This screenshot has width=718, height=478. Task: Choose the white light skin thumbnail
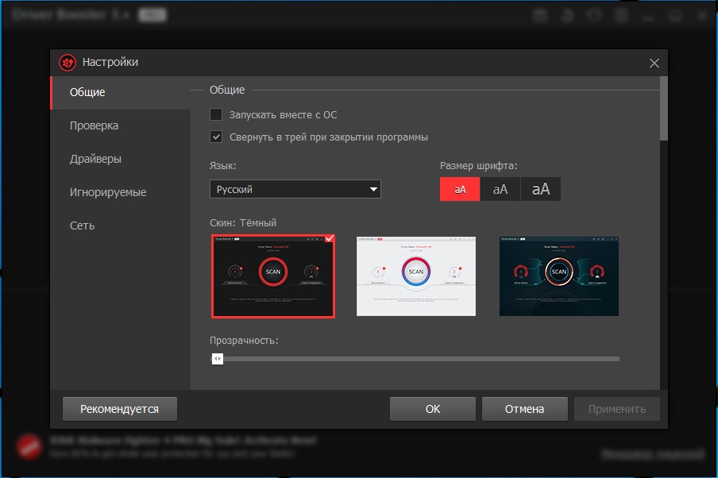click(416, 276)
